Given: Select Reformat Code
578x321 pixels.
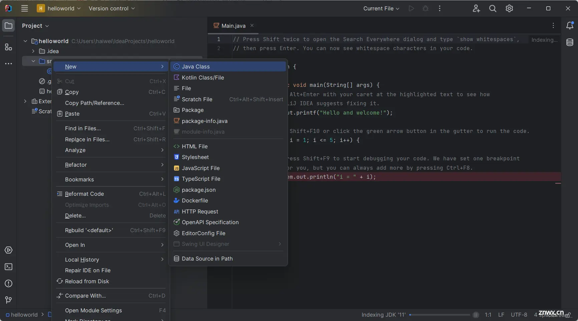Looking at the screenshot, I should click(x=111, y=194).
